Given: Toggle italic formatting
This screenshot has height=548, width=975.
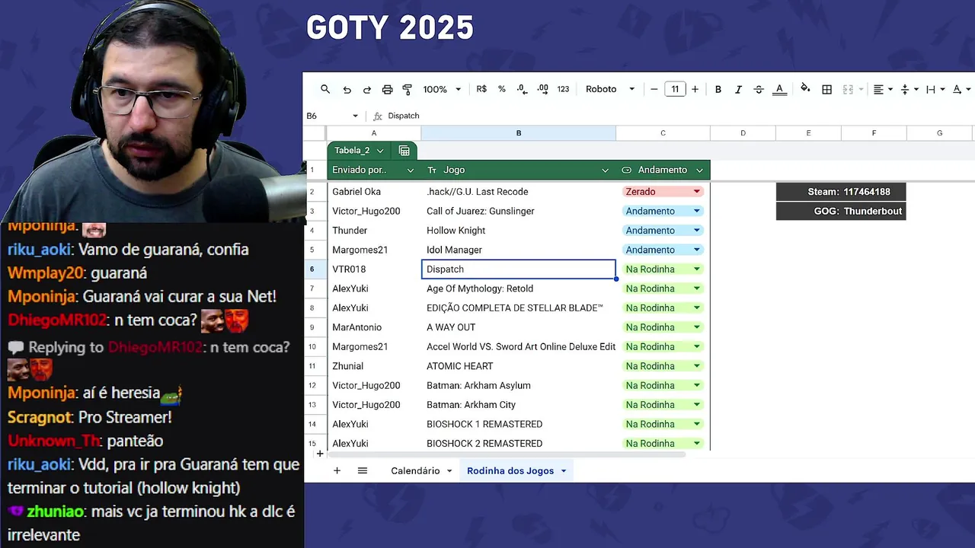Looking at the screenshot, I should tap(738, 89).
